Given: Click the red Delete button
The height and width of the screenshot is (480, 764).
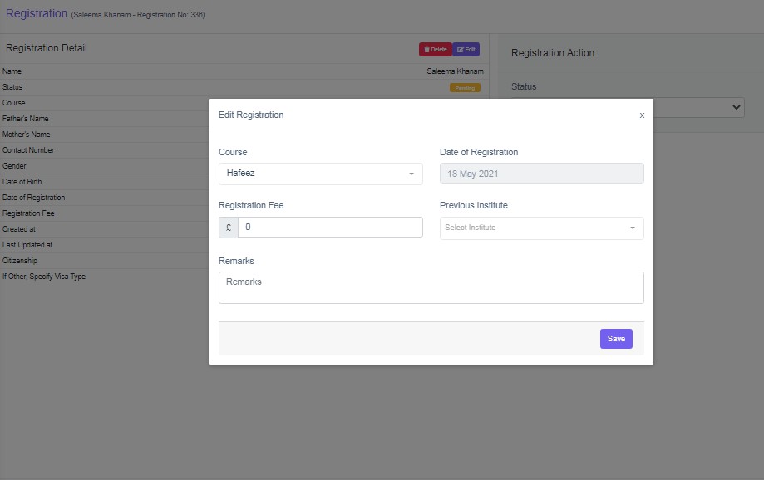Looking at the screenshot, I should coord(436,49).
